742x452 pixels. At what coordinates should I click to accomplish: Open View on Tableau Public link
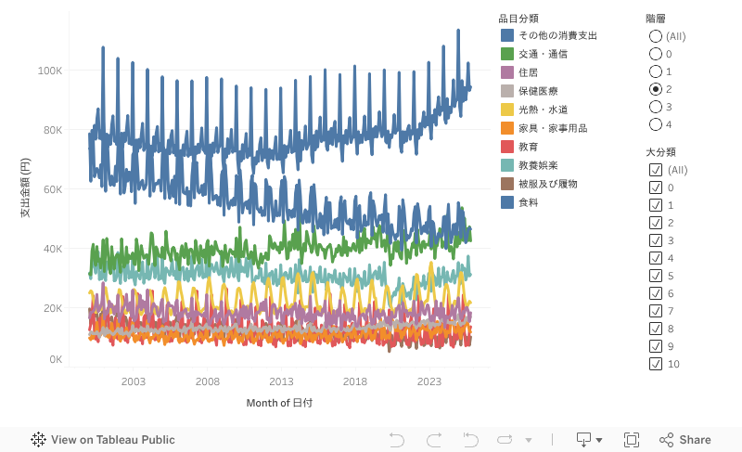(x=112, y=440)
